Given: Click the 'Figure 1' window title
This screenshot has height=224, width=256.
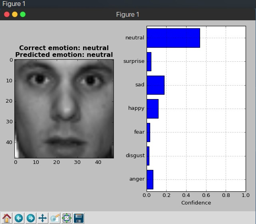Looking at the screenshot, I should tap(128, 14).
